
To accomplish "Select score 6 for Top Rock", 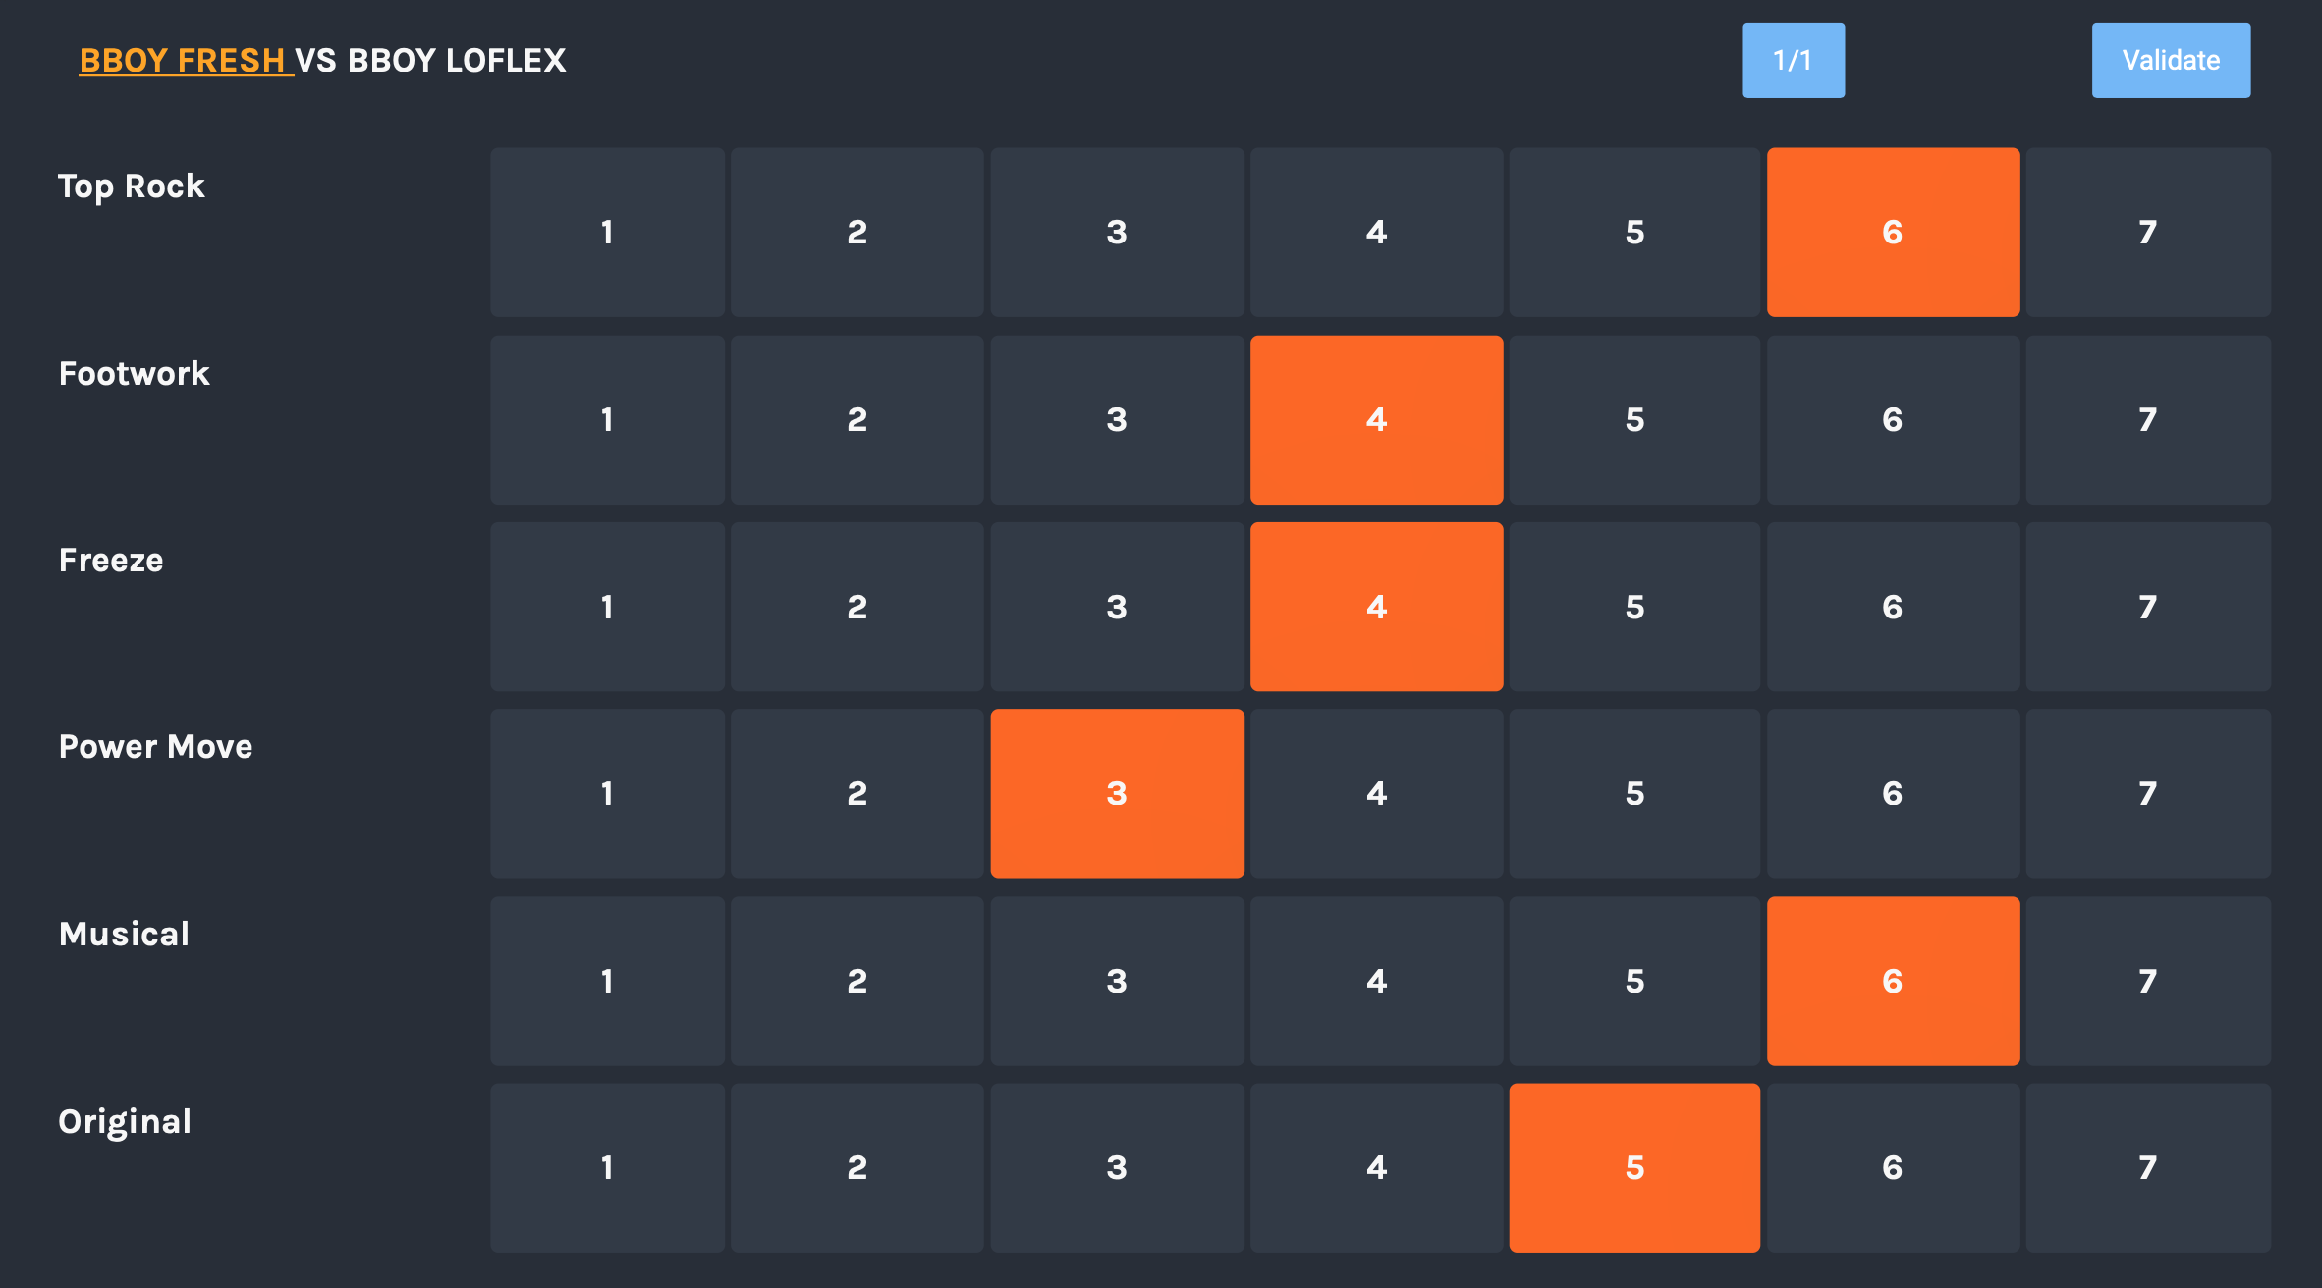I will point(1892,232).
